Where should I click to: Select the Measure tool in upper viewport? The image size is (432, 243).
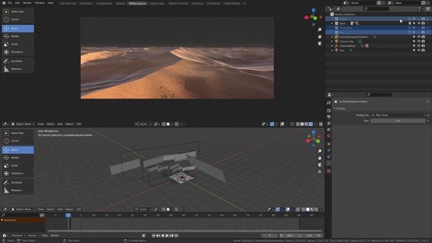point(18,69)
